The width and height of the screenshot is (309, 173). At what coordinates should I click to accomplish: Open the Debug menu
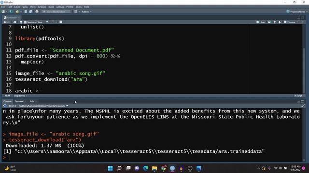(x=60, y=7)
